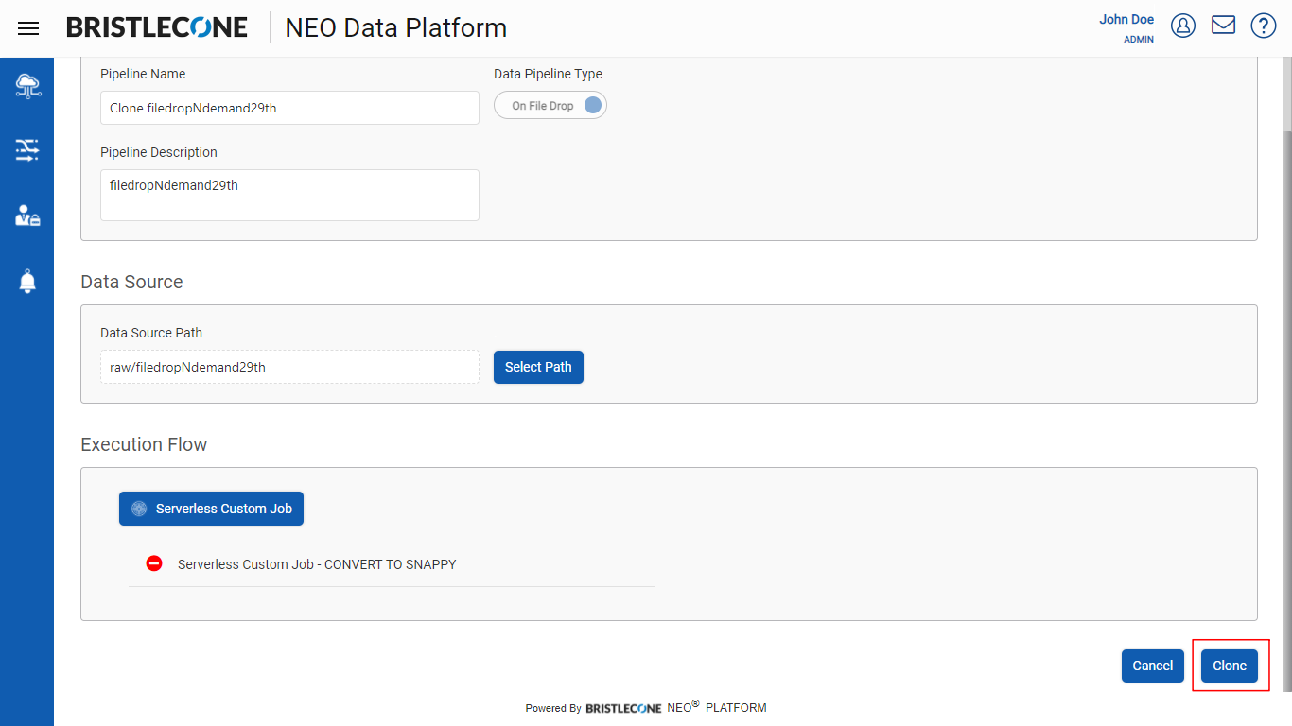The height and width of the screenshot is (726, 1292).
Task: Click the 'Data Source' heading
Action: 131,282
